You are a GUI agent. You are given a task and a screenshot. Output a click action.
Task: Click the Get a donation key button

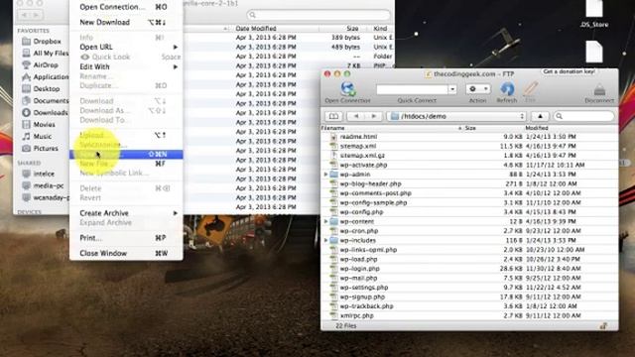(569, 71)
